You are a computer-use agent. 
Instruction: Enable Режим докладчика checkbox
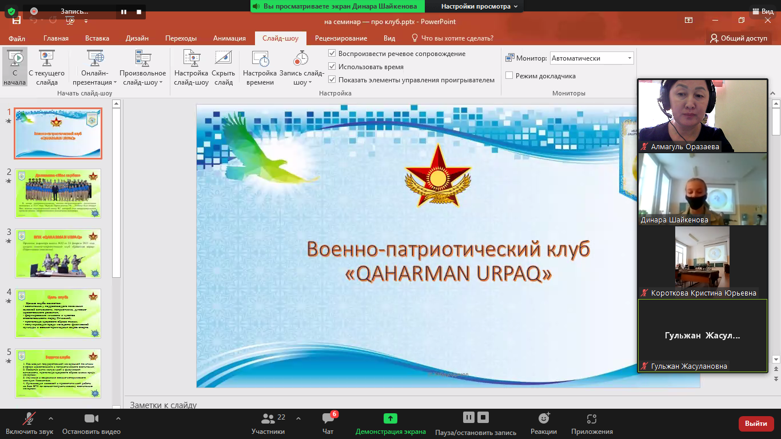click(509, 75)
